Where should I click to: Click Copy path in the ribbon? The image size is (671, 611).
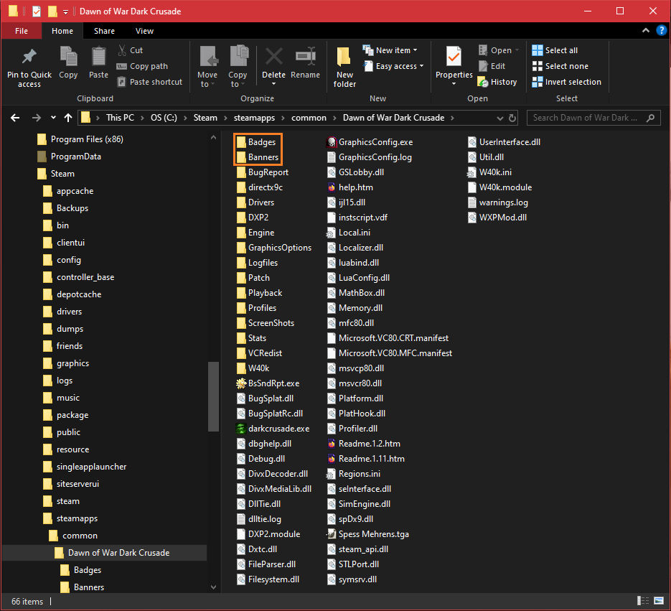pos(142,66)
